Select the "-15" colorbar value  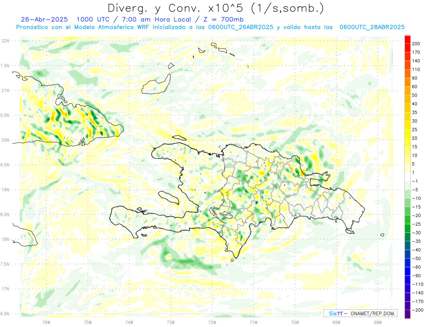pos(417,207)
